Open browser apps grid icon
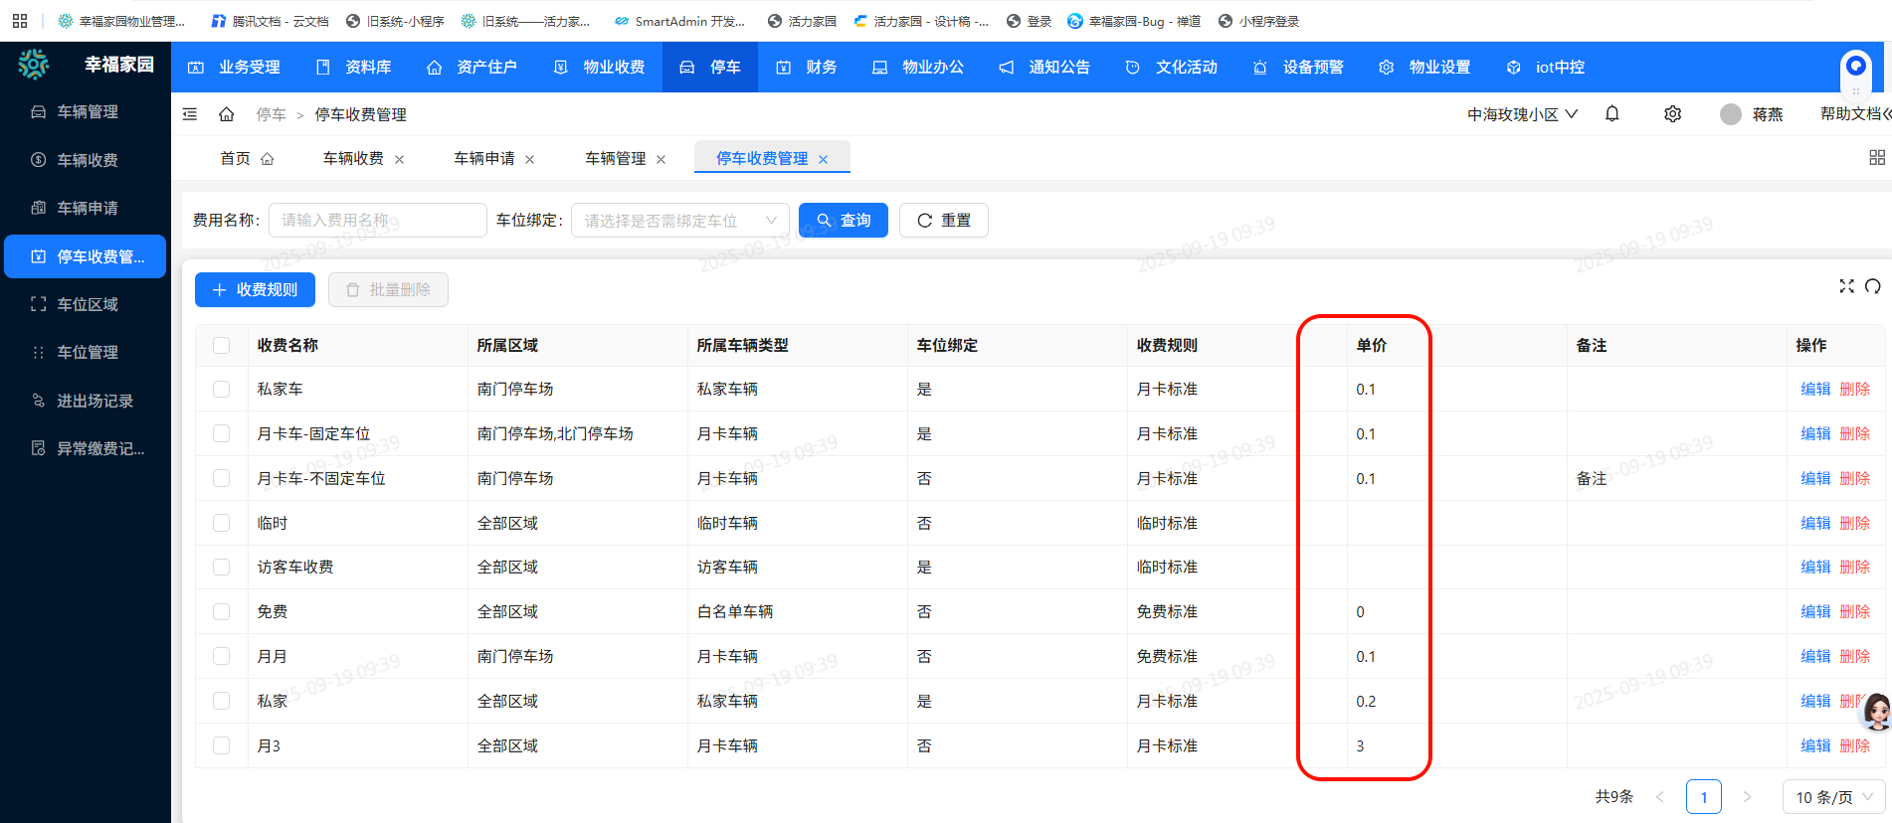Viewport: 1892px width, 823px height. pos(20,21)
